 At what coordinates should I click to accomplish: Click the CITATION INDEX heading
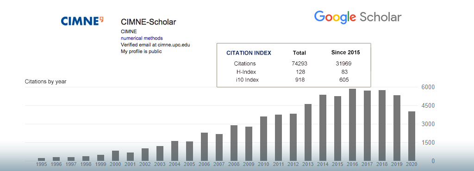point(249,53)
